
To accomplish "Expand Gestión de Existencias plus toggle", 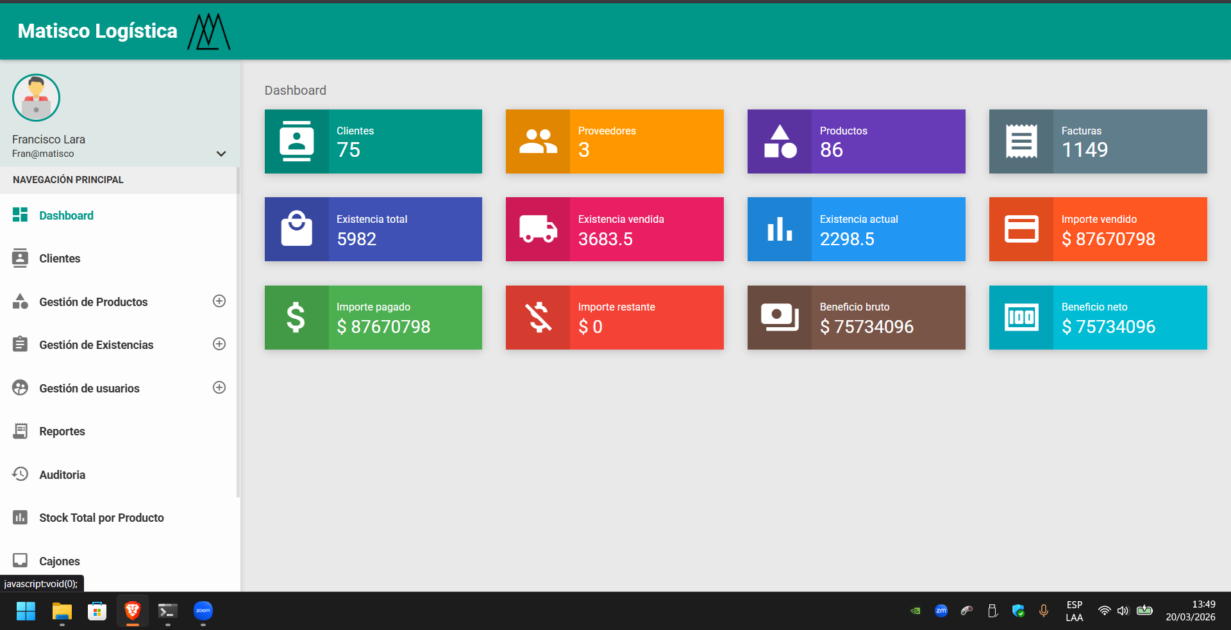I will pyautogui.click(x=219, y=344).
